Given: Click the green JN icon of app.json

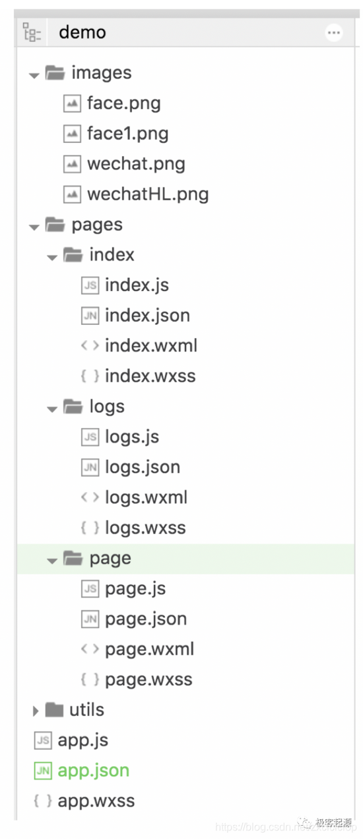Looking at the screenshot, I should pyautogui.click(x=43, y=770).
